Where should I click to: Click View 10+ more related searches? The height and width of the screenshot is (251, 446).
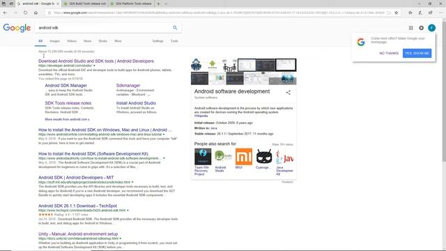[x=282, y=144]
